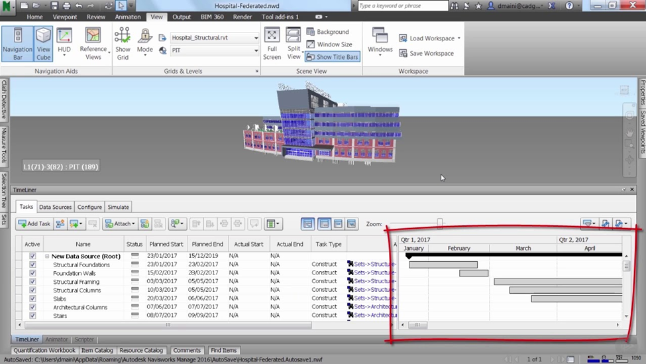Open the Quantification Workbook panel

pos(44,350)
